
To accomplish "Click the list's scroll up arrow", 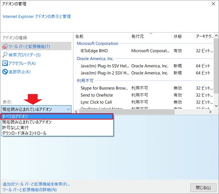I will click(216, 36).
